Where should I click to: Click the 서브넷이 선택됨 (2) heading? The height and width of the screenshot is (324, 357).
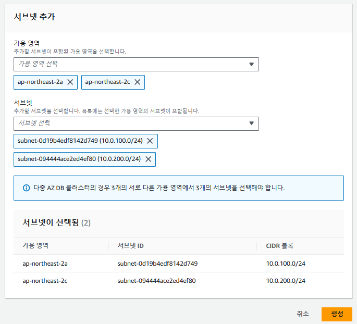[56, 222]
